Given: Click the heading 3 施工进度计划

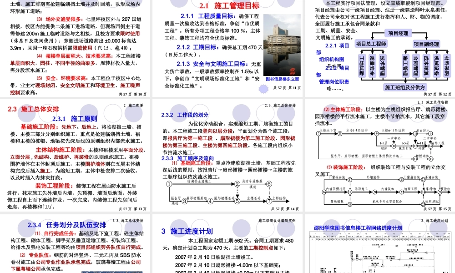Looking at the screenshot, I should [187, 231].
